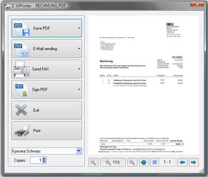Open the Send FAX dropdown arrow

[x=79, y=69]
